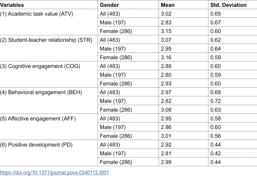Image resolution: width=257 pixels, height=176 pixels.
Task: Click the Mean column header
Action: click(168, 5)
